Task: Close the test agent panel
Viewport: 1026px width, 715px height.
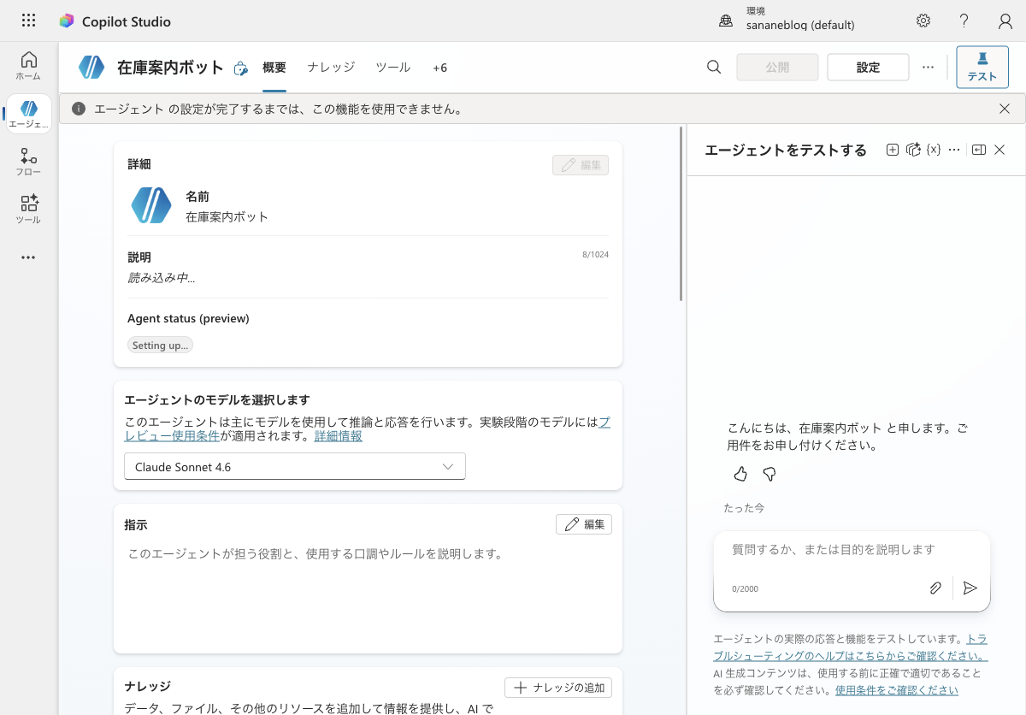Action: click(999, 150)
